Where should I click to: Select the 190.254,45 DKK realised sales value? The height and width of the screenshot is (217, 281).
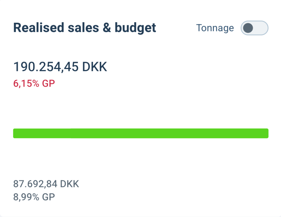pos(60,67)
